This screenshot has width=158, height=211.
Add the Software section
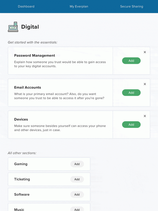coord(77,195)
